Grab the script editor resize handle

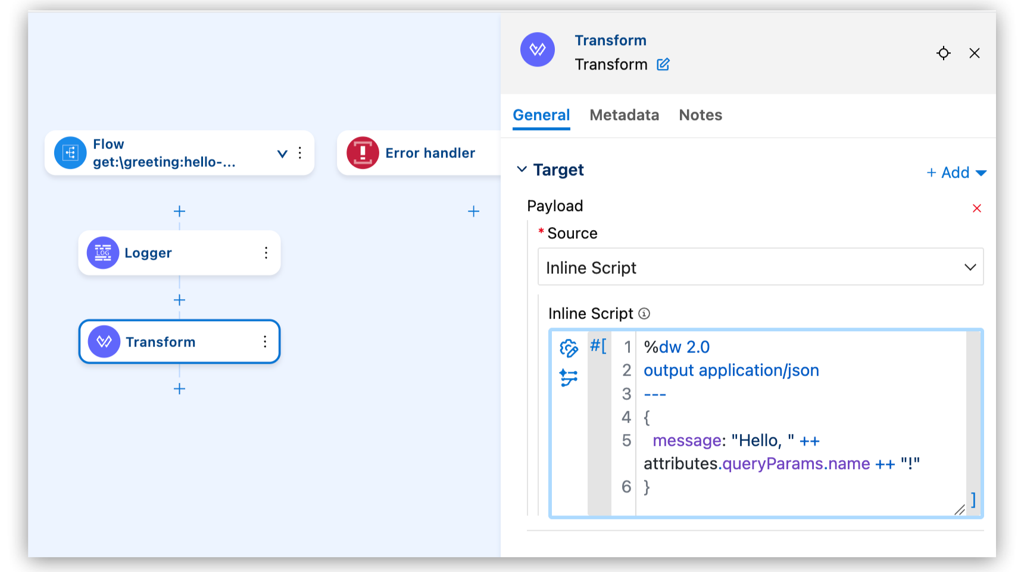click(x=959, y=510)
